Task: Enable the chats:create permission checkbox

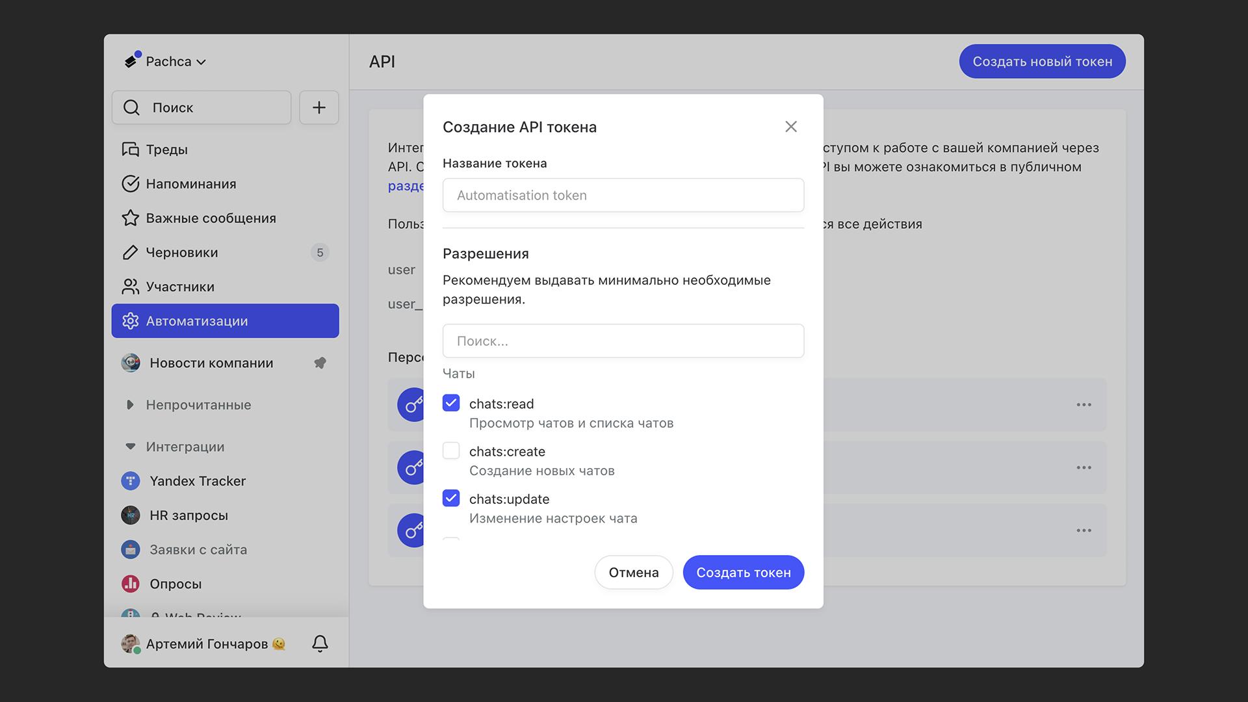Action: pos(451,450)
